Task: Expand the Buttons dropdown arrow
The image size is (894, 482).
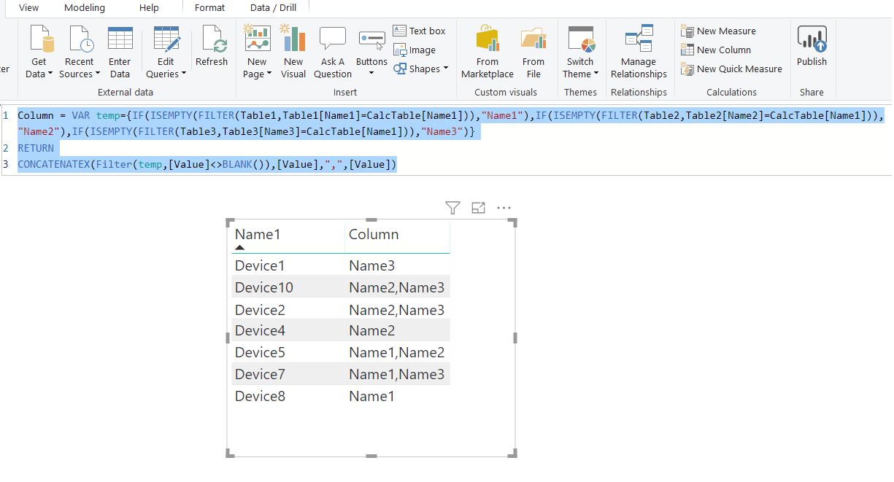Action: tap(371, 74)
